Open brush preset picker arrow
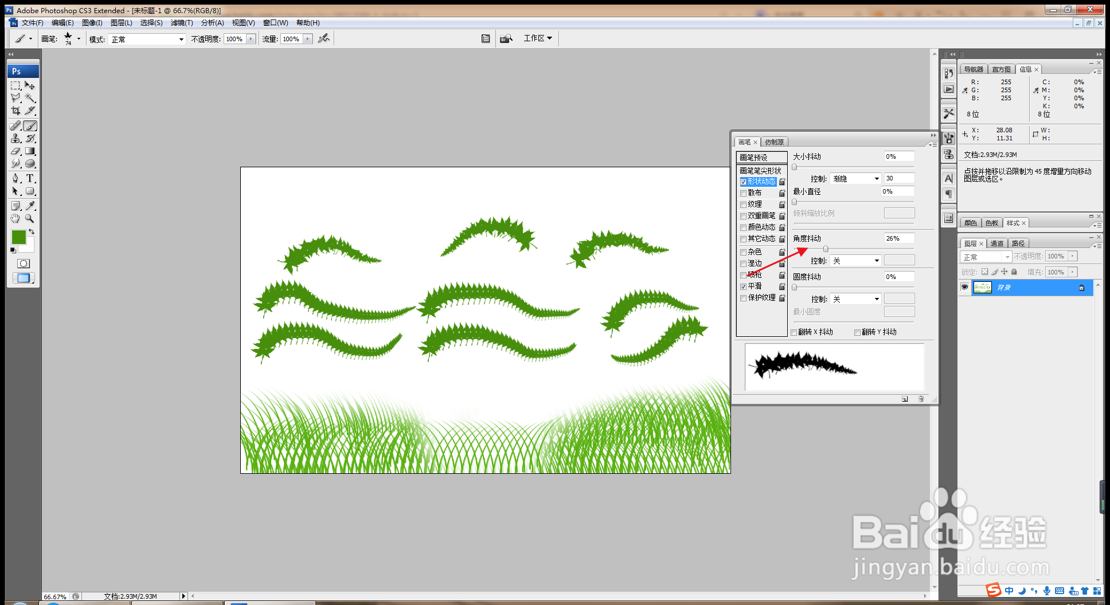This screenshot has height=605, width=1110. coord(79,39)
